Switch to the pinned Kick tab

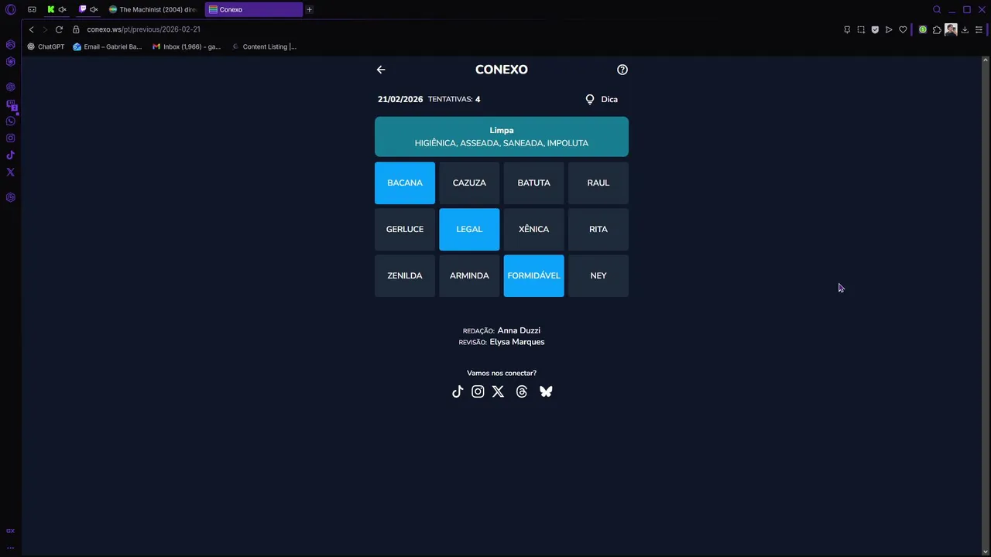tap(56, 9)
